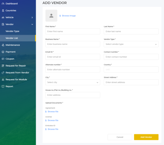Open the Select vendor type dropdown
Screen dimensions: 164x145
point(131,44)
